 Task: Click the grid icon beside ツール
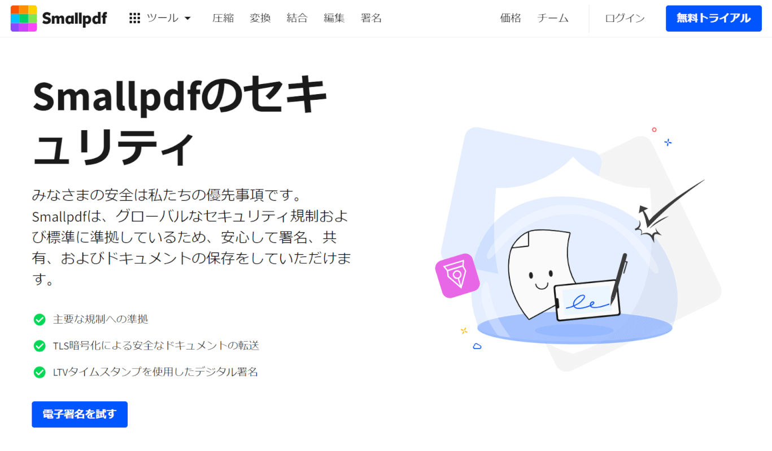(x=134, y=18)
